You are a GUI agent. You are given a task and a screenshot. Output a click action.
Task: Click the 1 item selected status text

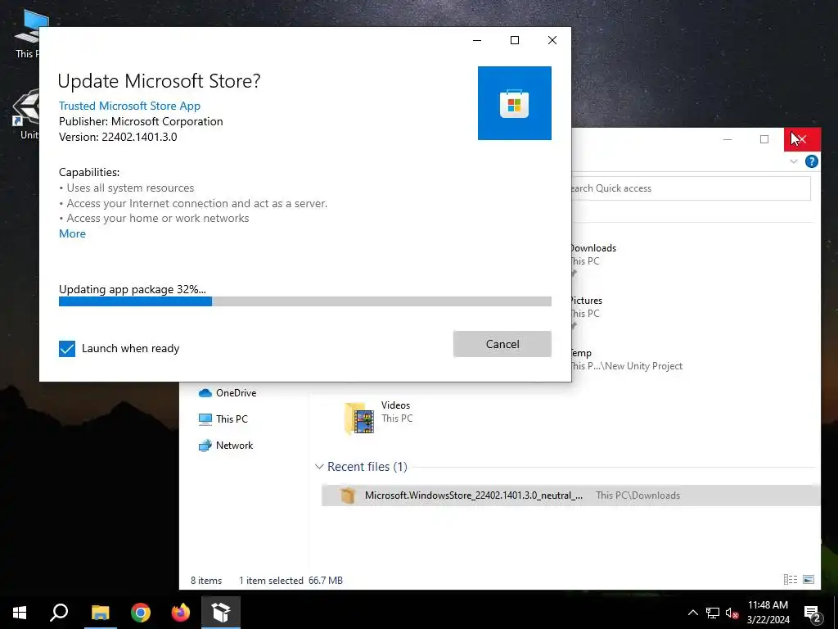click(271, 581)
